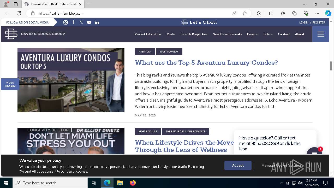Click the Windows taskbar search box
Viewport: 334px width, 188px height.
(50, 183)
